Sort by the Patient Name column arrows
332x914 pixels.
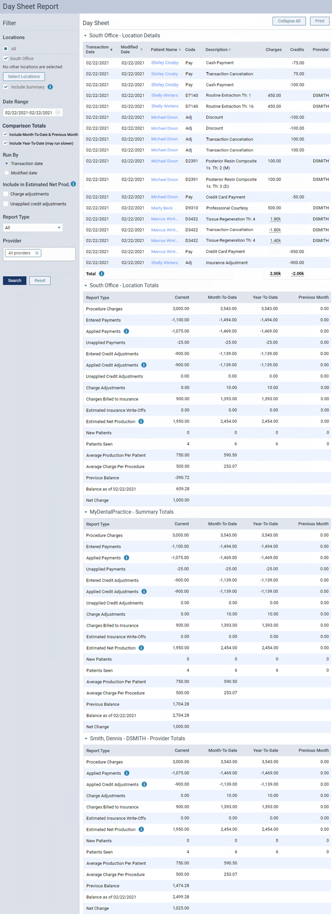[180, 49]
